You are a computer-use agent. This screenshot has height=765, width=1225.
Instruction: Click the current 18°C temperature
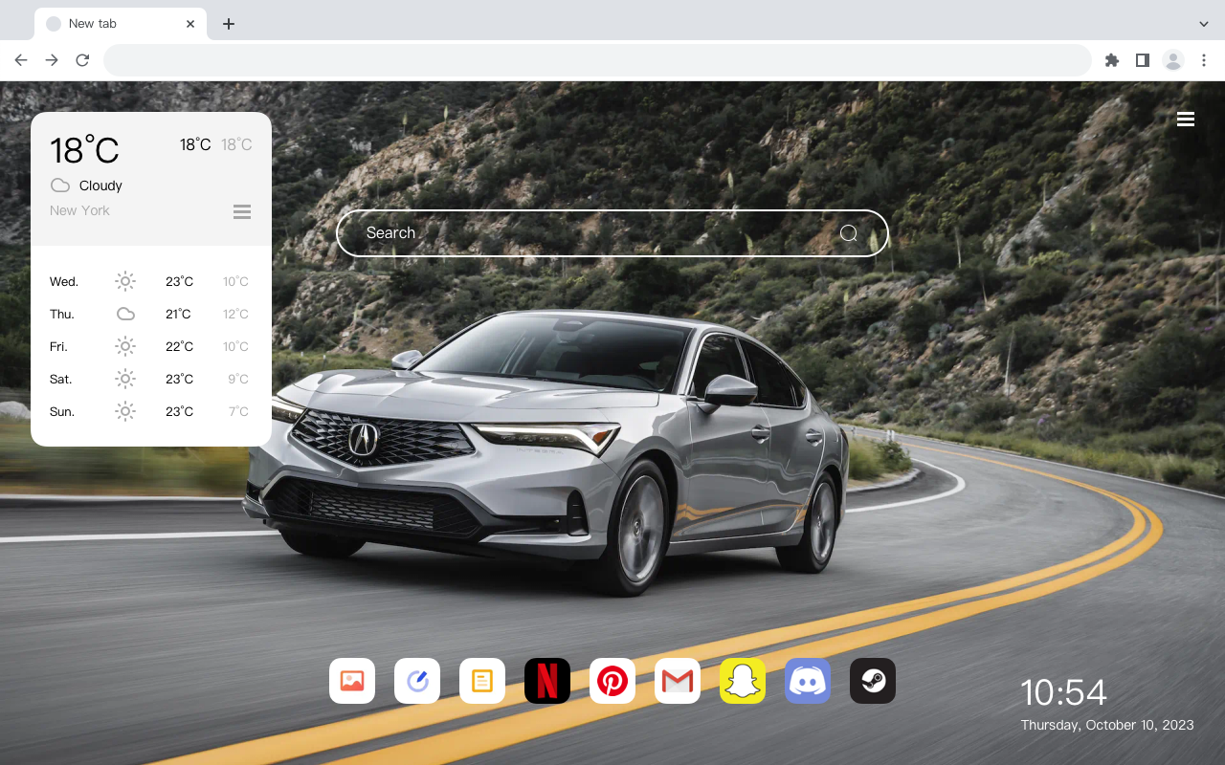(x=84, y=150)
